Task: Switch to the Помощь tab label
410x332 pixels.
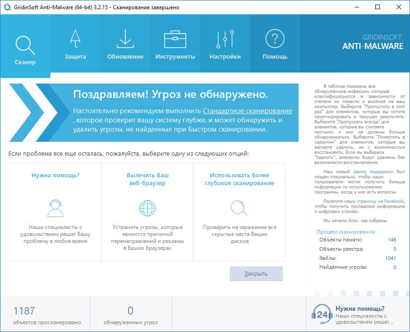Action: click(x=275, y=57)
